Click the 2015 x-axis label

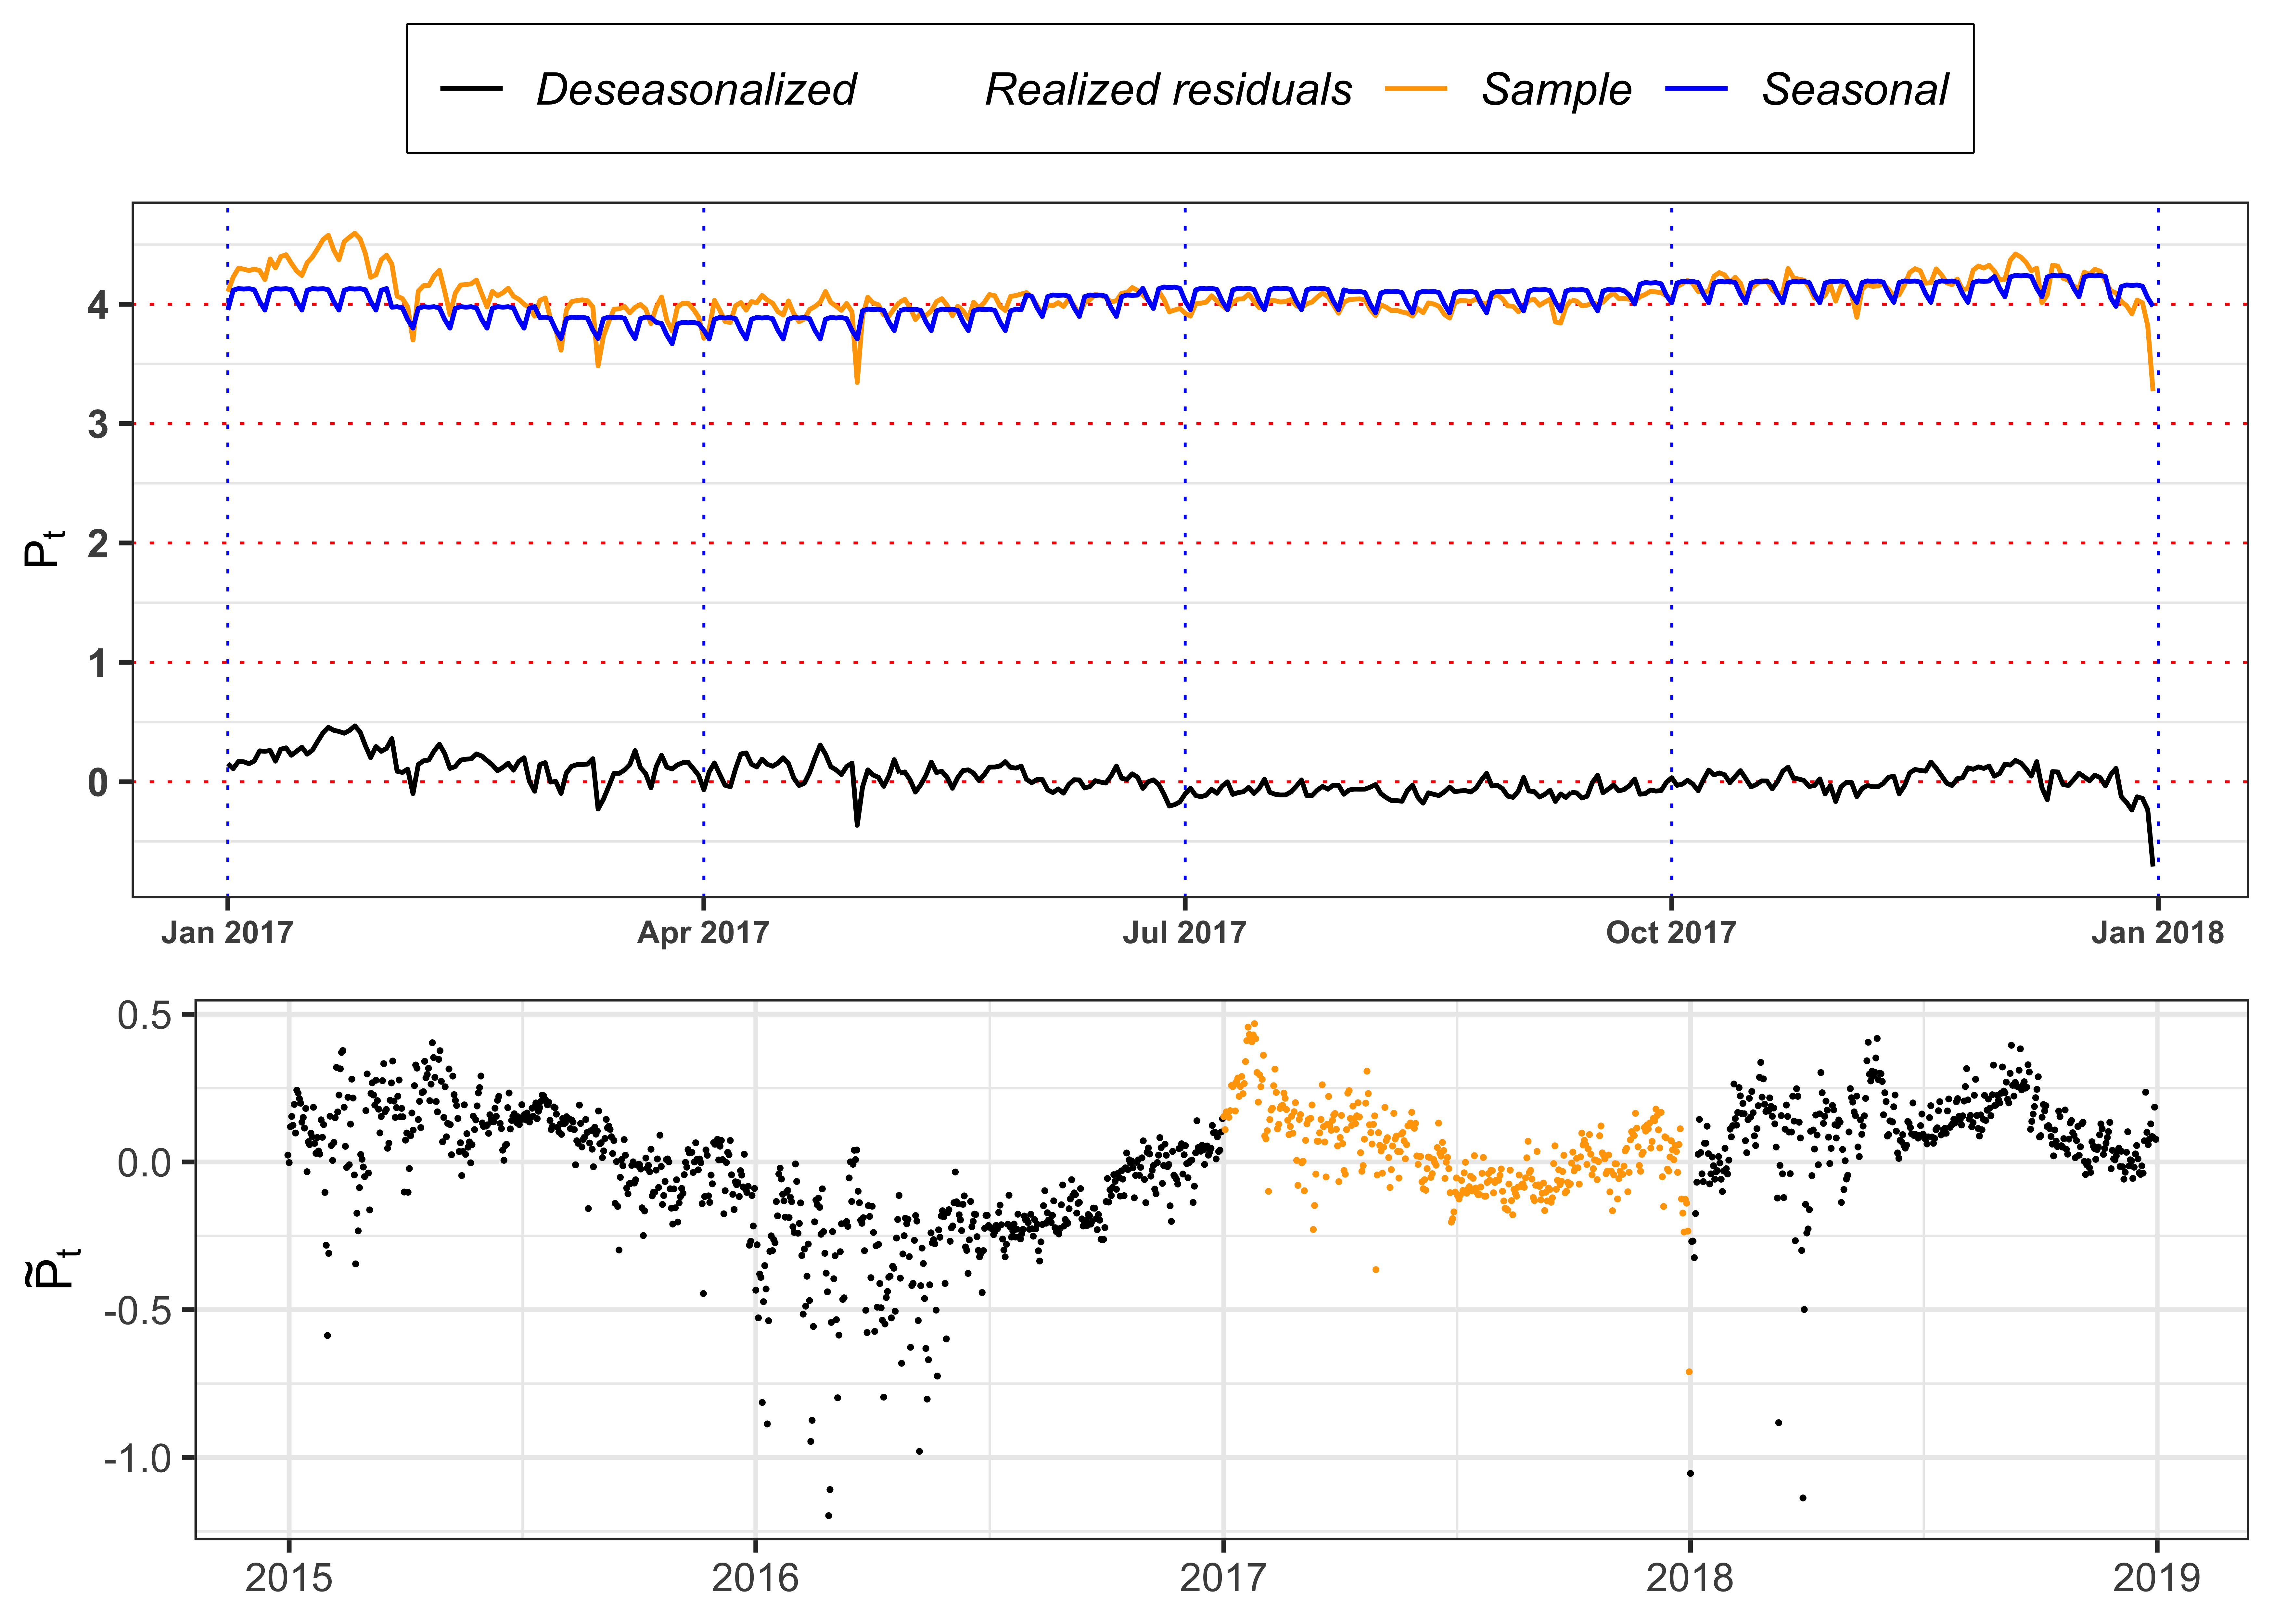click(289, 1578)
